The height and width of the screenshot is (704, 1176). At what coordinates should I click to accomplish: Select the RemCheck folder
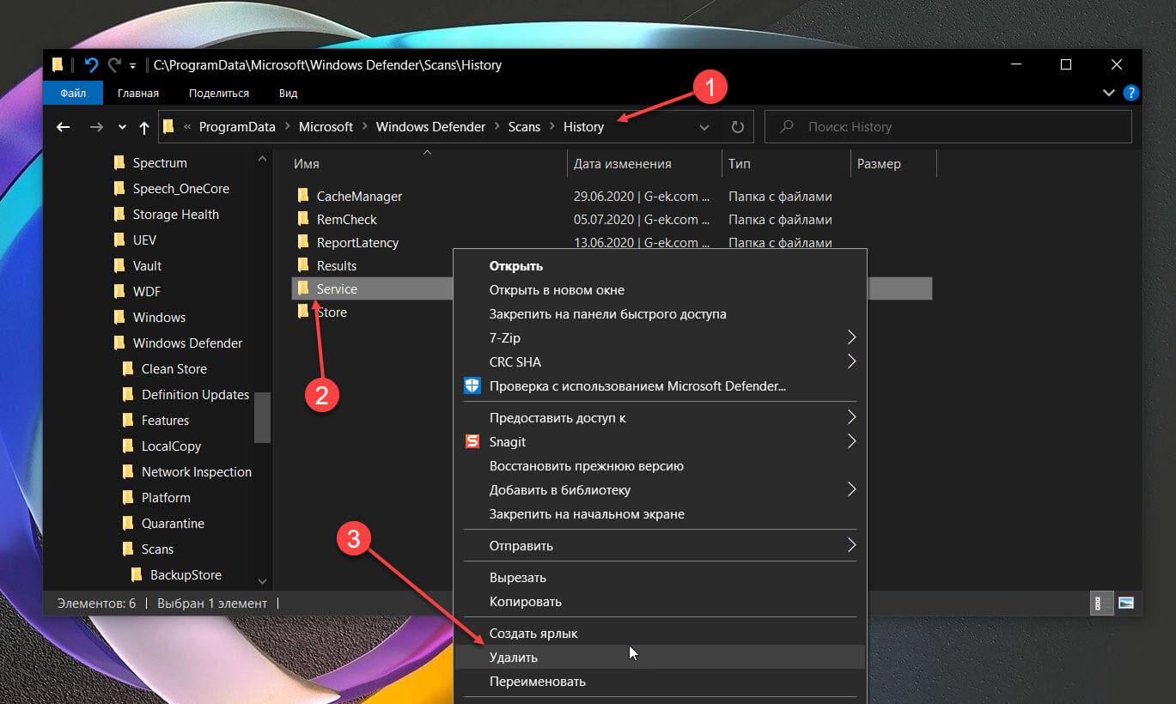(346, 219)
